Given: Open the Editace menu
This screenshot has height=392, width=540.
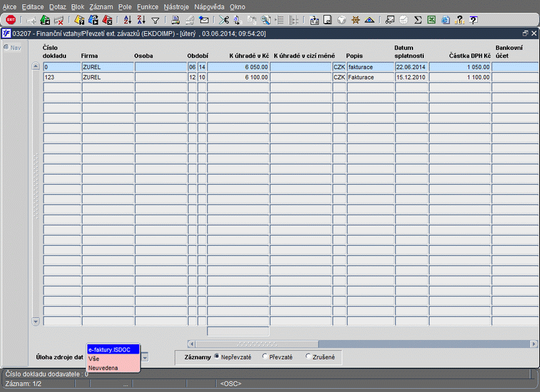Looking at the screenshot, I should [x=32, y=7].
